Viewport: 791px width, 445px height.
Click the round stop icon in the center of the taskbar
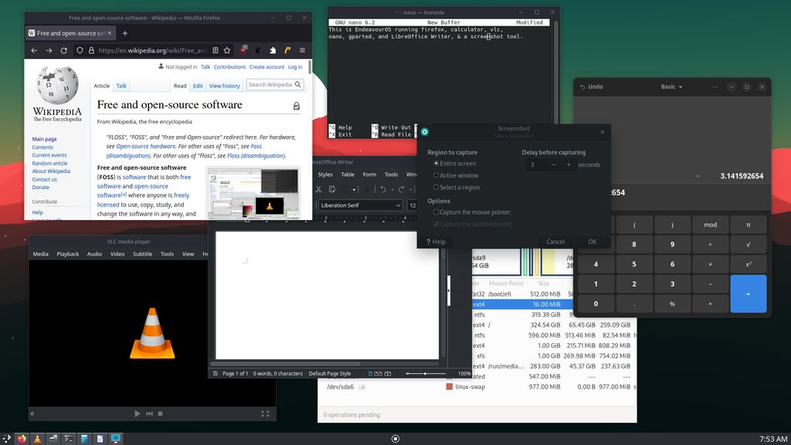395,439
